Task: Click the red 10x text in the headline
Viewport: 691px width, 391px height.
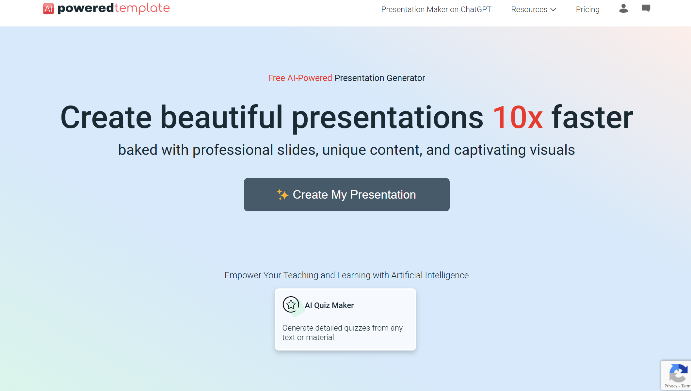Action: click(518, 117)
